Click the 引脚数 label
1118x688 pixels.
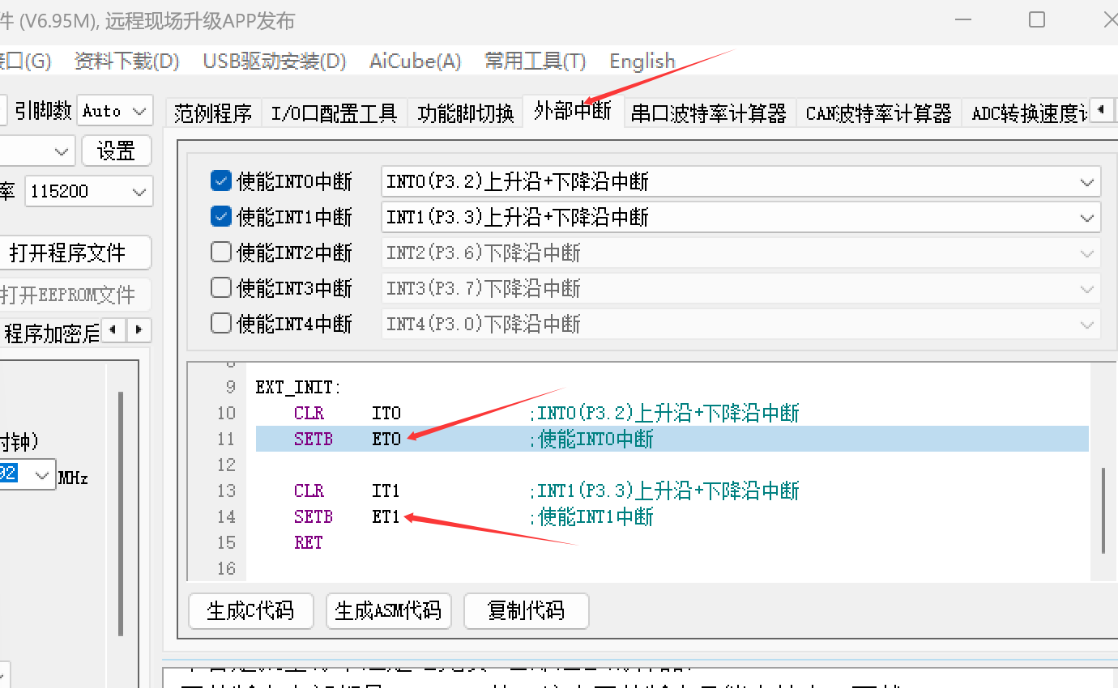pos(44,111)
